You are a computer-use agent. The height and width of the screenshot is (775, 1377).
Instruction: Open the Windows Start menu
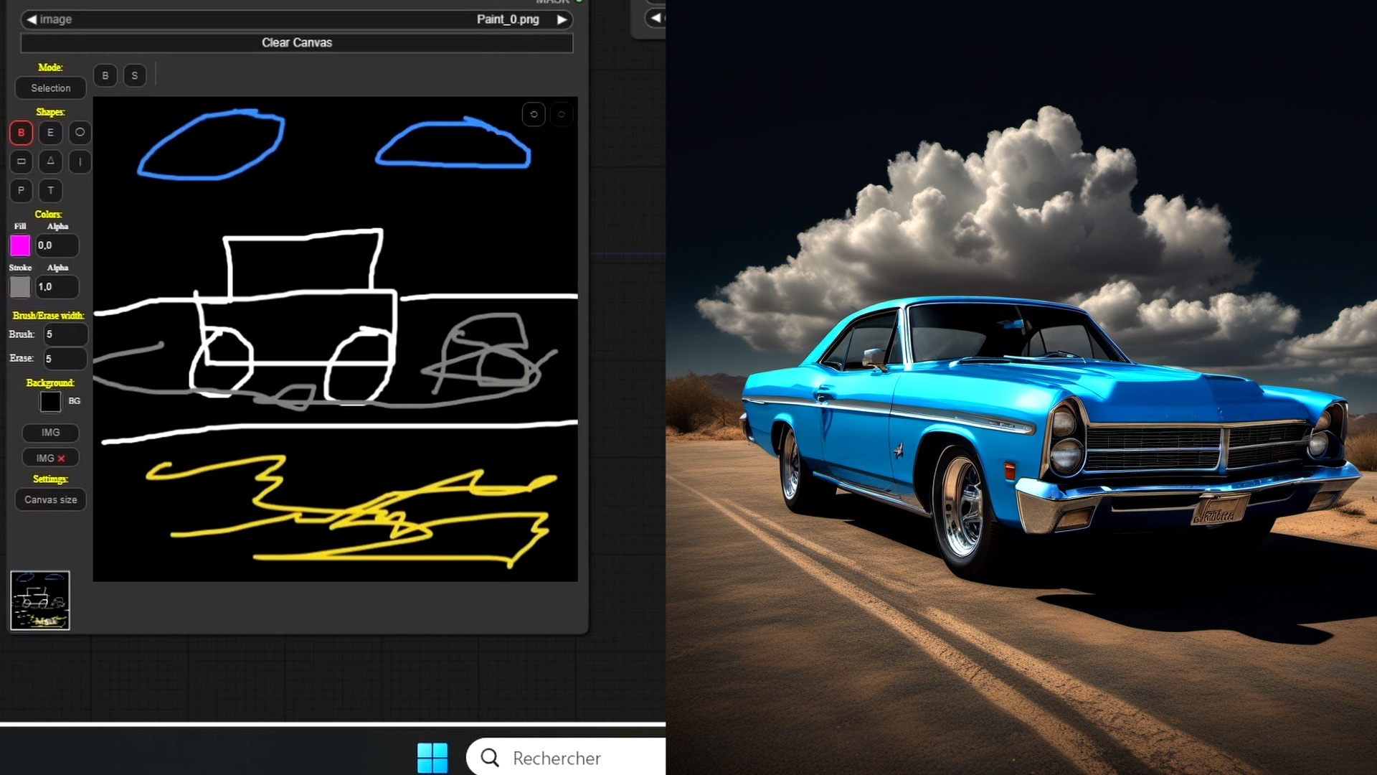[433, 756]
